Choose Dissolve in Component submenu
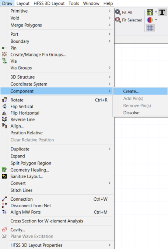This screenshot has width=168, height=249. (x=140, y=113)
